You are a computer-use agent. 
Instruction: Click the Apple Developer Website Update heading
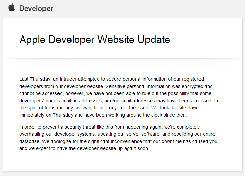94,40
